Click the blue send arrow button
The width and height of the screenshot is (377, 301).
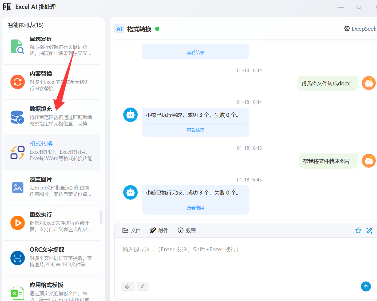366,286
